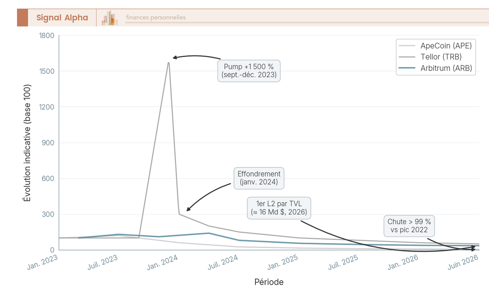489x294 pixels.
Task: Click the bar chart logo icon in header
Action: pos(110,18)
